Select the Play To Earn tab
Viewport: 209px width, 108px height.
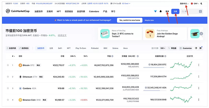[81, 48]
